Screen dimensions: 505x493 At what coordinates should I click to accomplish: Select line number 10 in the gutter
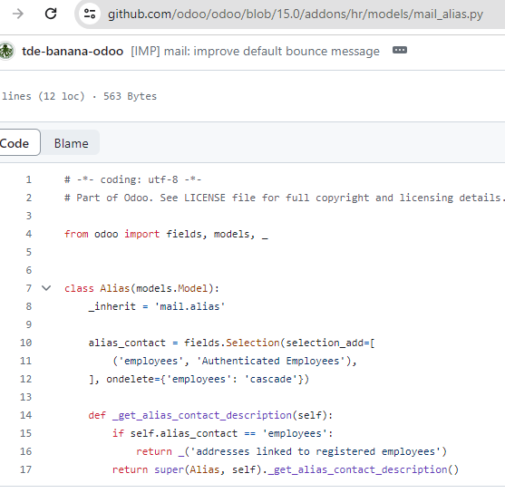pos(25,343)
